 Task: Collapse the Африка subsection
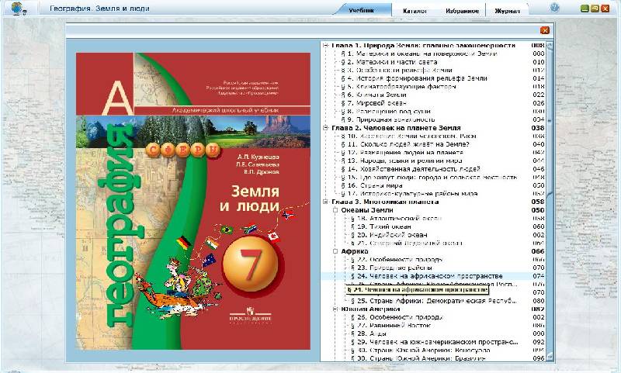point(335,251)
